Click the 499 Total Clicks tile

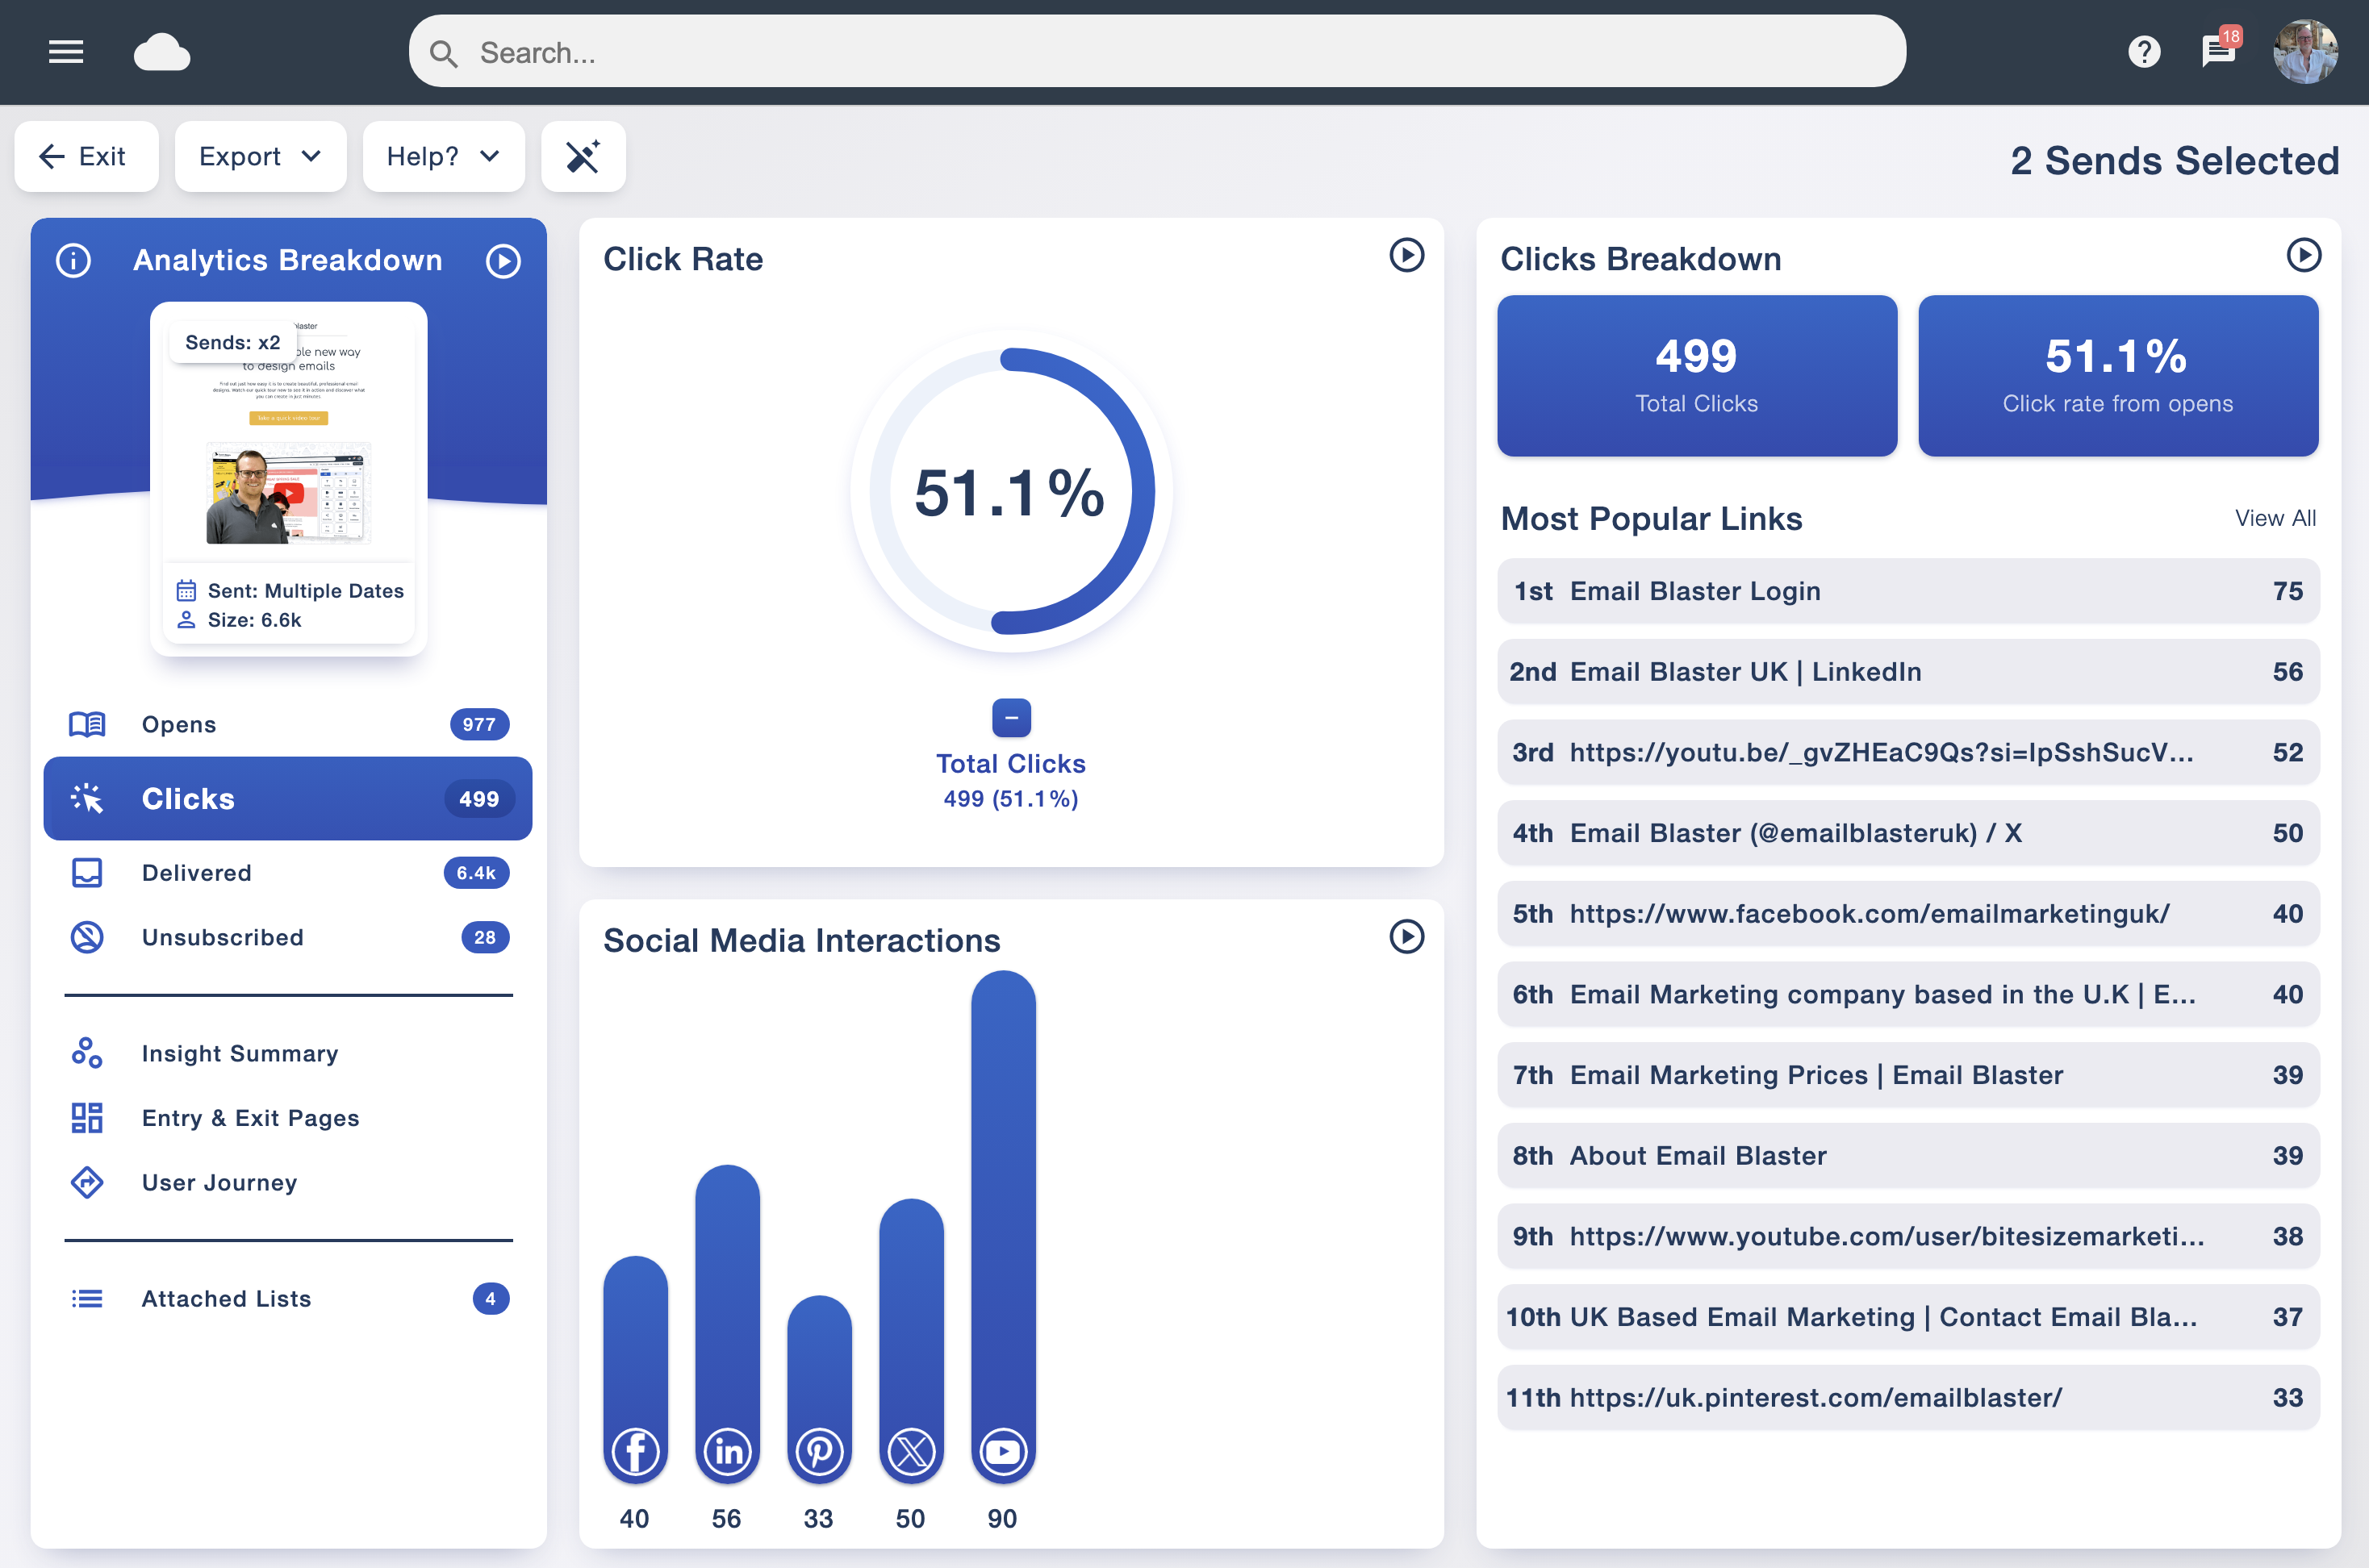pos(1697,376)
